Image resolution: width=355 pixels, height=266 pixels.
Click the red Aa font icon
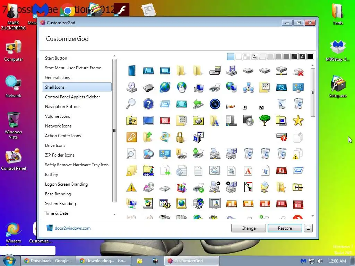(x=282, y=170)
